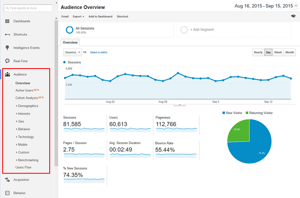The height and width of the screenshot is (198, 300).
Task: Switch chart granularity to Month
Action: 290,52
